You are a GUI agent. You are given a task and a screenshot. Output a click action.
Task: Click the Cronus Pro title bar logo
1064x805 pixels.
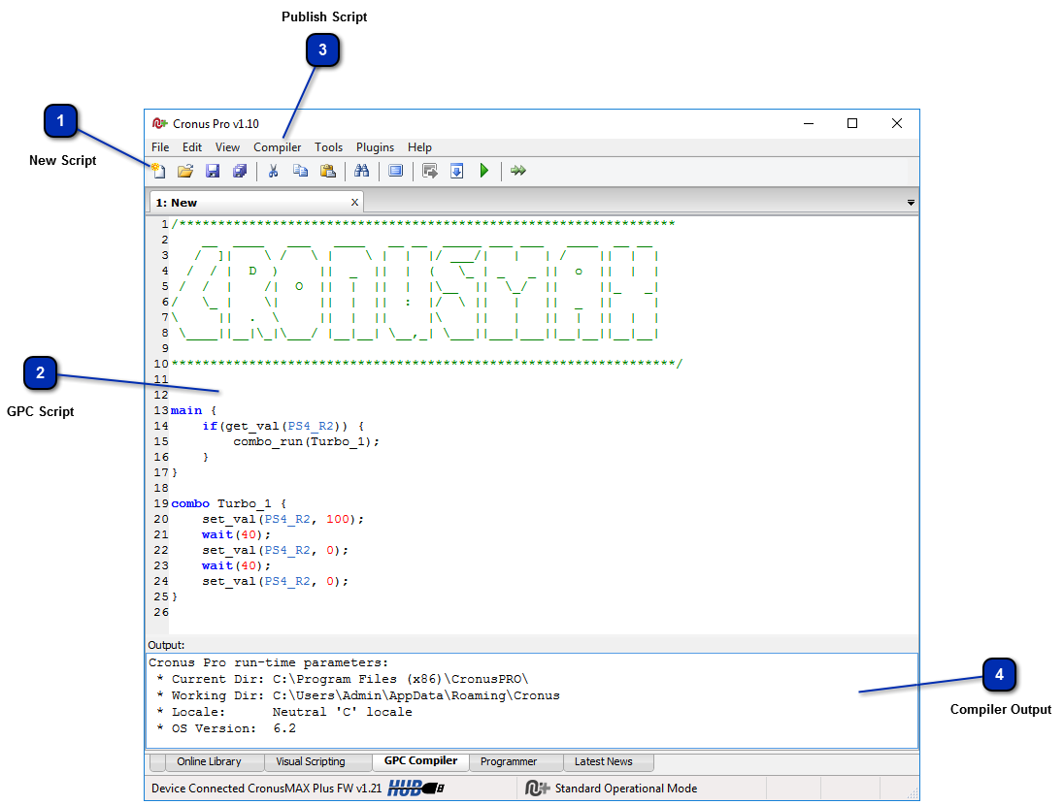pyautogui.click(x=159, y=123)
